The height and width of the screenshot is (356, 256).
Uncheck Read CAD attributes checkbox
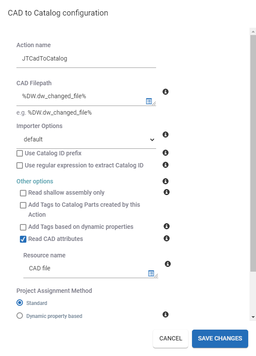pyautogui.click(x=23, y=239)
